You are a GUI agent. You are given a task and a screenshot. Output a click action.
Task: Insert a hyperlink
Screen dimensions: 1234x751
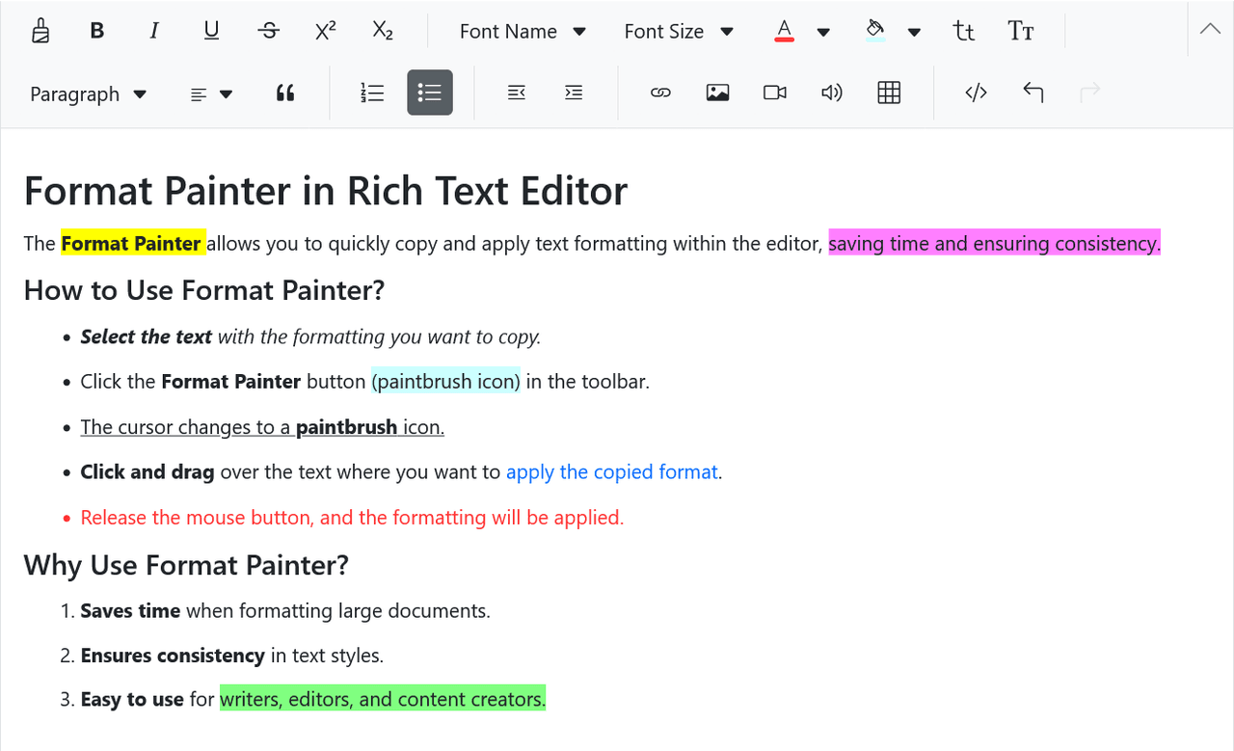click(660, 93)
